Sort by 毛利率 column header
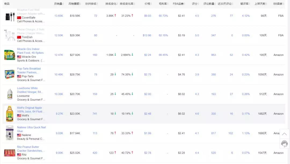 (162, 4)
